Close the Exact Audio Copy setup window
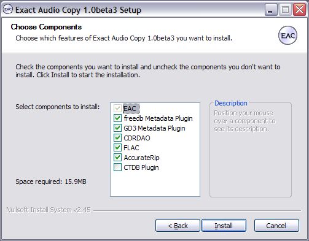The width and height of the screenshot is (309, 241). pyautogui.click(x=300, y=10)
